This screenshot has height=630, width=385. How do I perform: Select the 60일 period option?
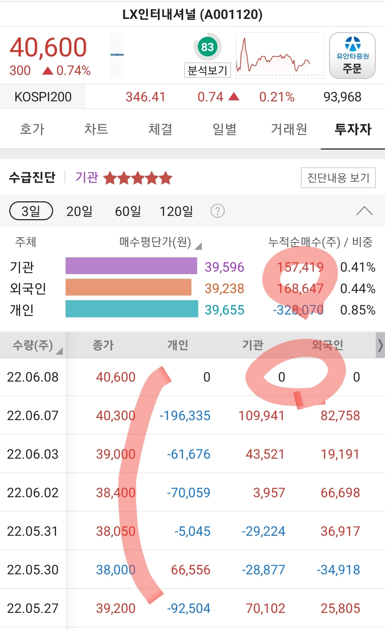click(x=128, y=211)
